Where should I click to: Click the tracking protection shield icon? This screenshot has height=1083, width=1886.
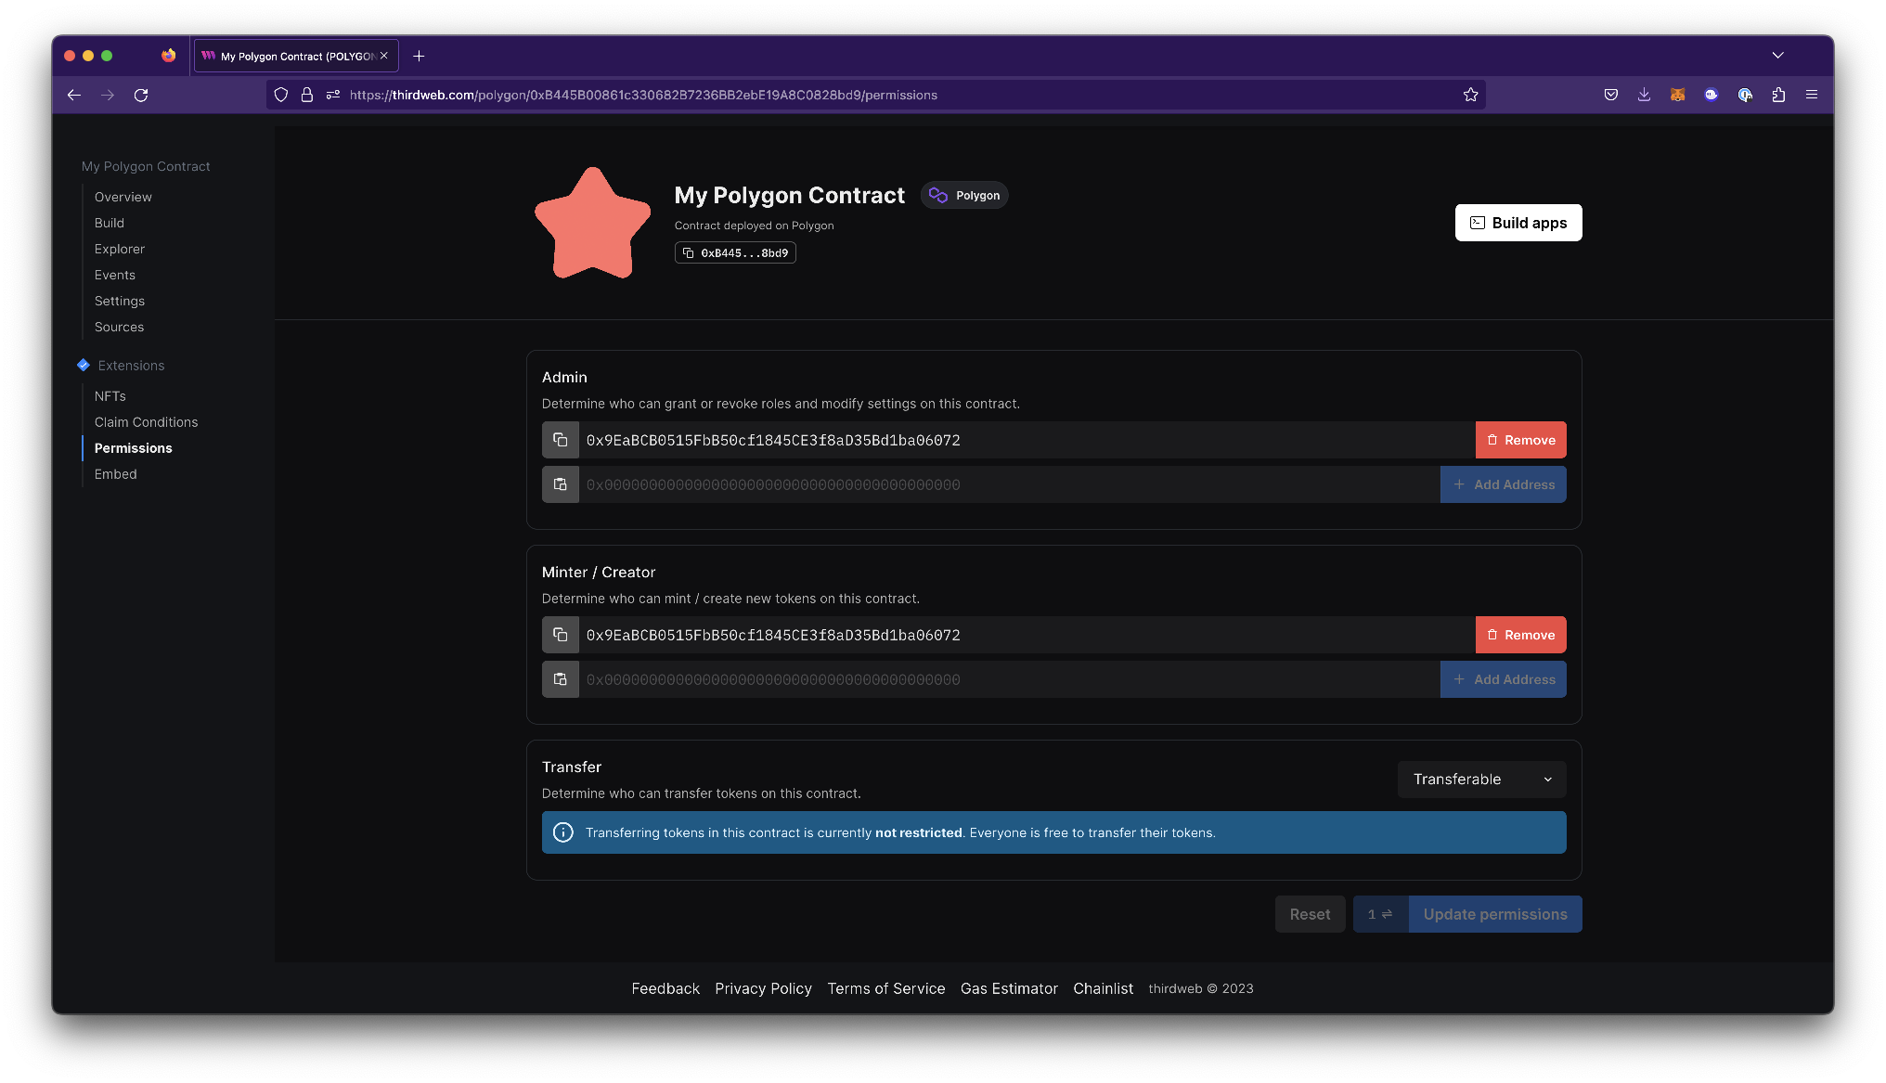coord(281,95)
